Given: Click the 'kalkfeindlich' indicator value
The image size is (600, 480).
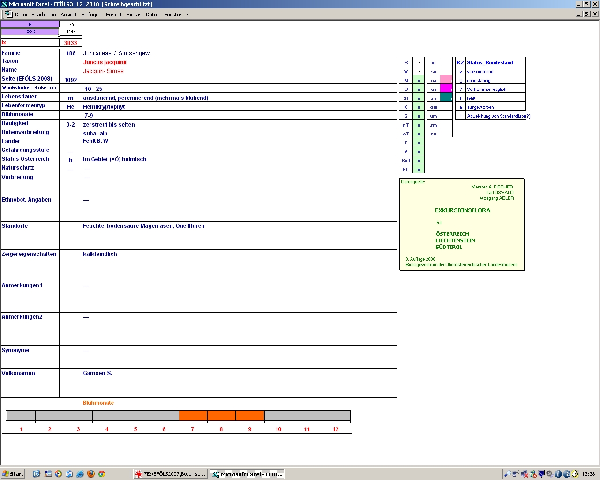Looking at the screenshot, I should coord(100,254).
